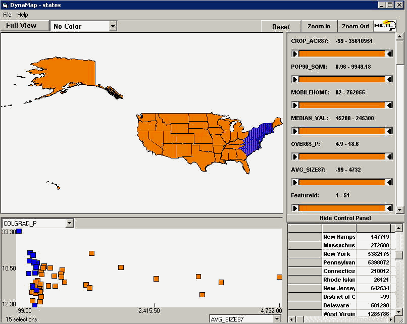Click table horizontal scroll left arrow
The image size is (407, 324).
click(292, 319)
